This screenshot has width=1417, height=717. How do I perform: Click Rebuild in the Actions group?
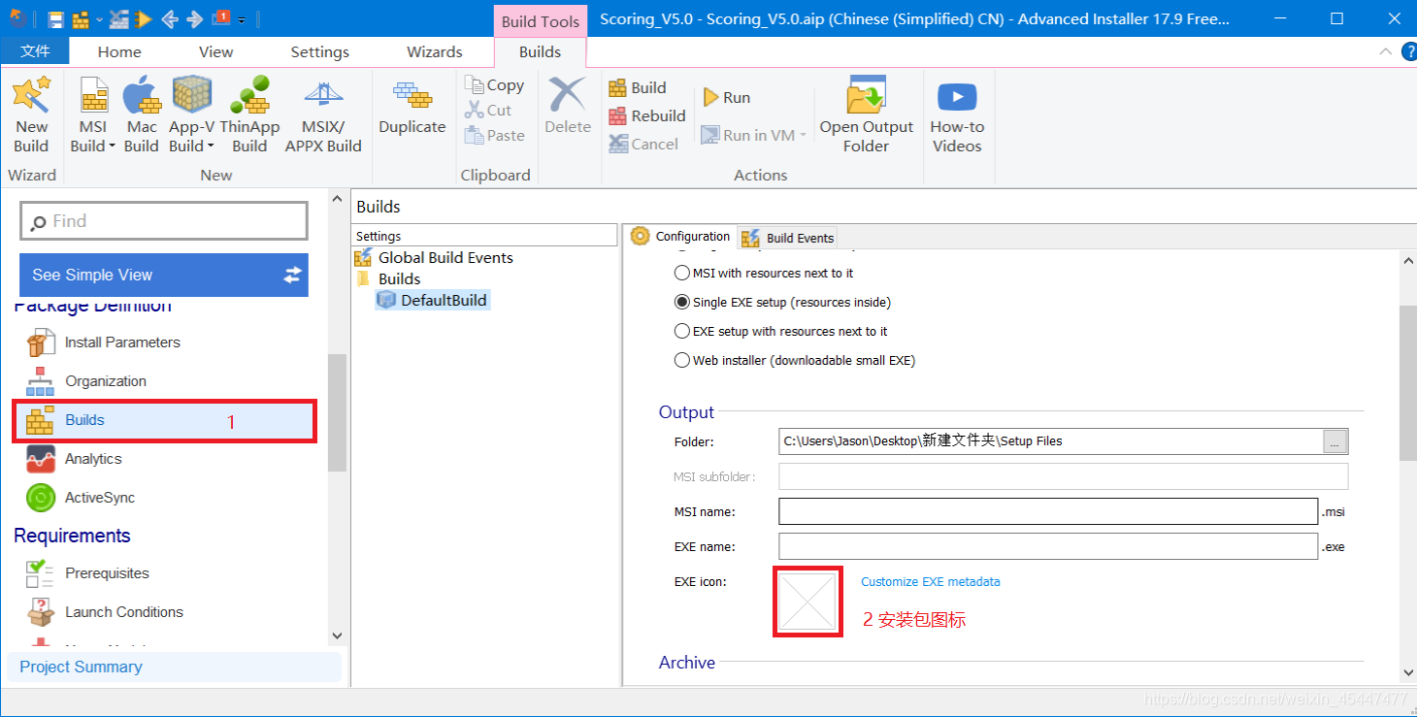[647, 115]
